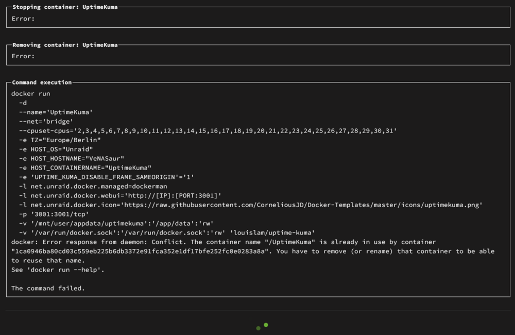The height and width of the screenshot is (335, 515).
Task: Click the HOST_HOSTNAME="VeNASaur" line
Action: [71, 158]
